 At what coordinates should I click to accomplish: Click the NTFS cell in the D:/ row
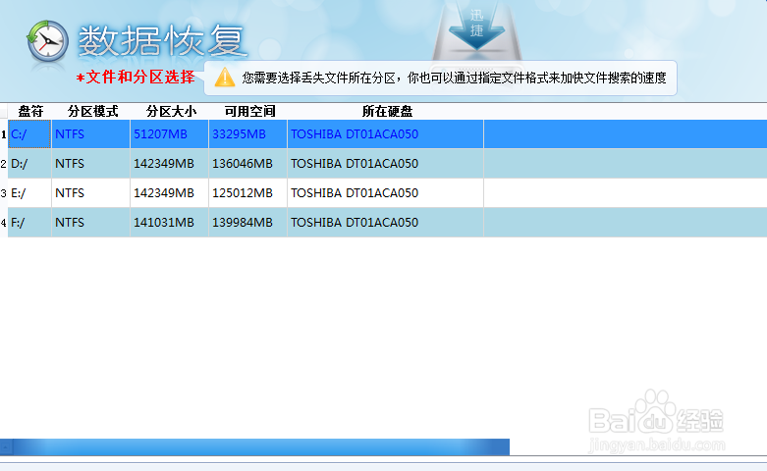tap(91, 164)
